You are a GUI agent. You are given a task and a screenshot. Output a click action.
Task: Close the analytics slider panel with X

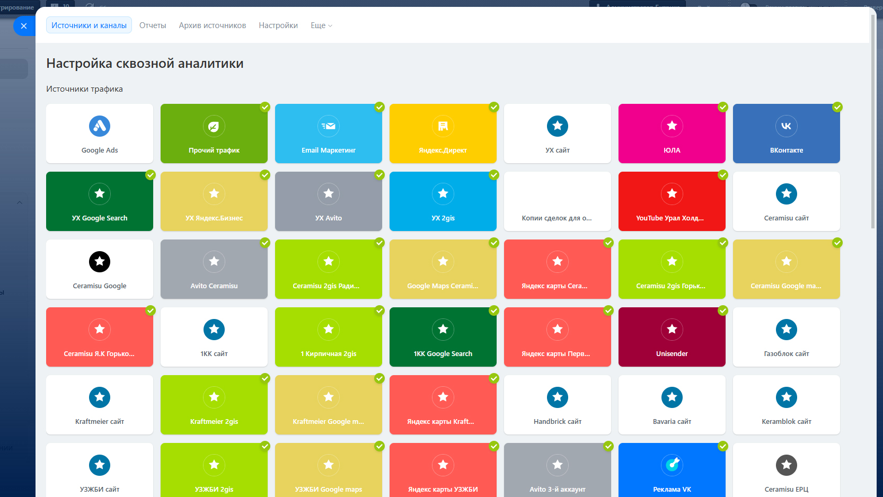[24, 26]
